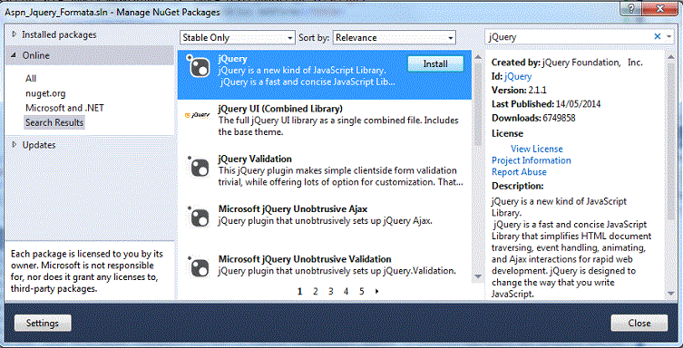Viewport: 683px width, 348px height.
Task: Expand the Updates section
Action: coord(14,144)
